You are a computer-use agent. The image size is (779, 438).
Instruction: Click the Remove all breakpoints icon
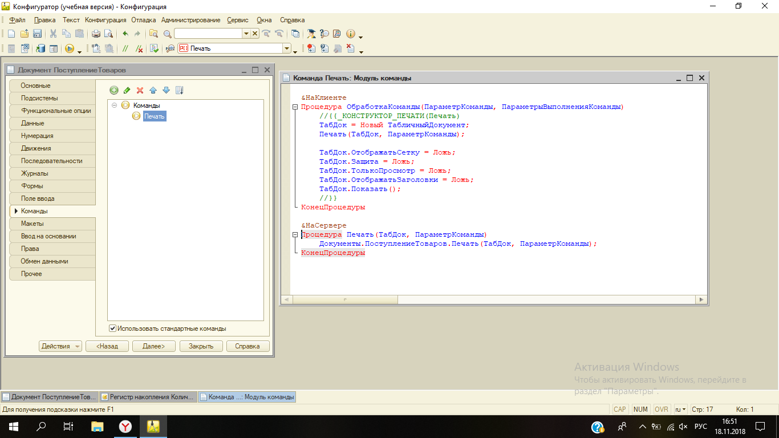pos(351,49)
